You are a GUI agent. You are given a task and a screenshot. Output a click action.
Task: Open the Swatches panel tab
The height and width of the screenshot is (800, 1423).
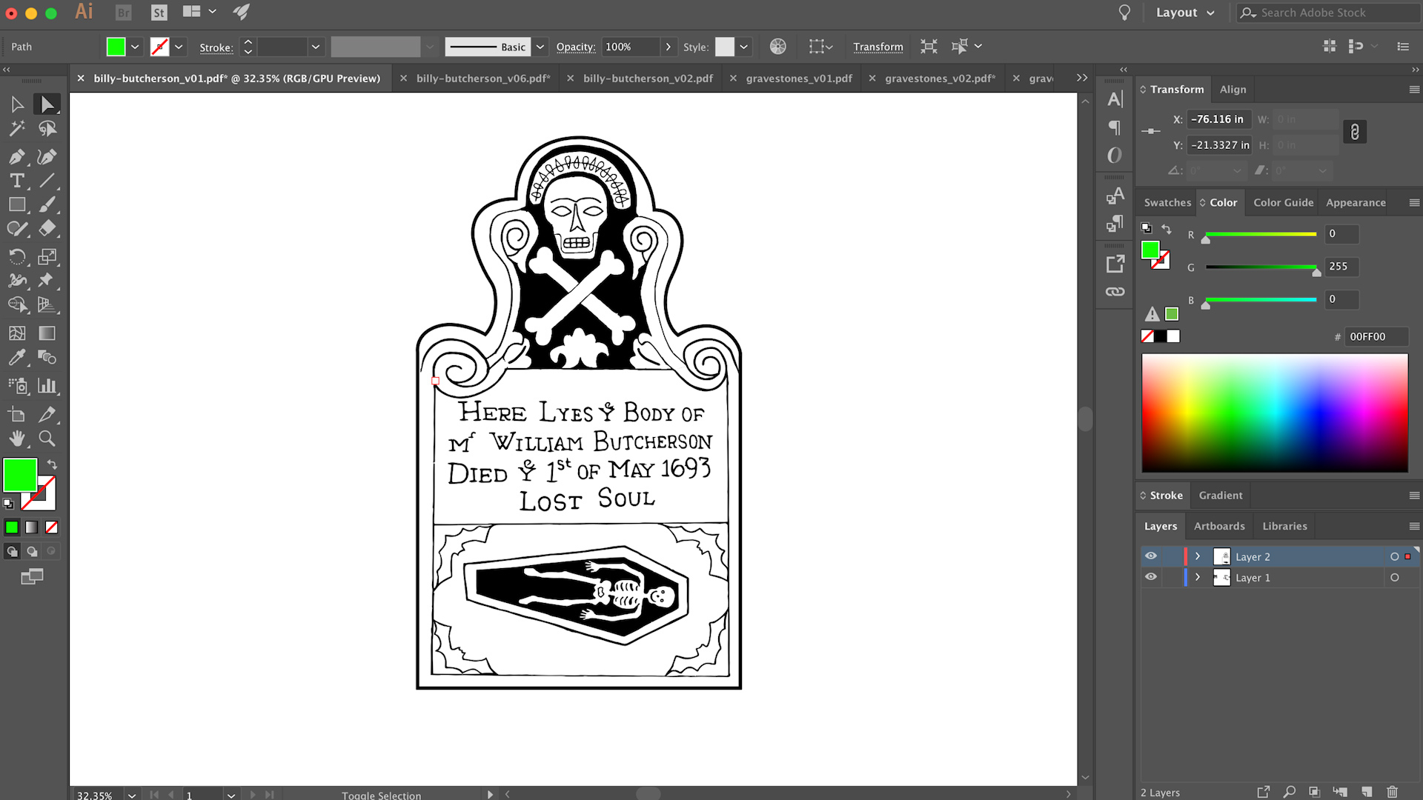1167,202
